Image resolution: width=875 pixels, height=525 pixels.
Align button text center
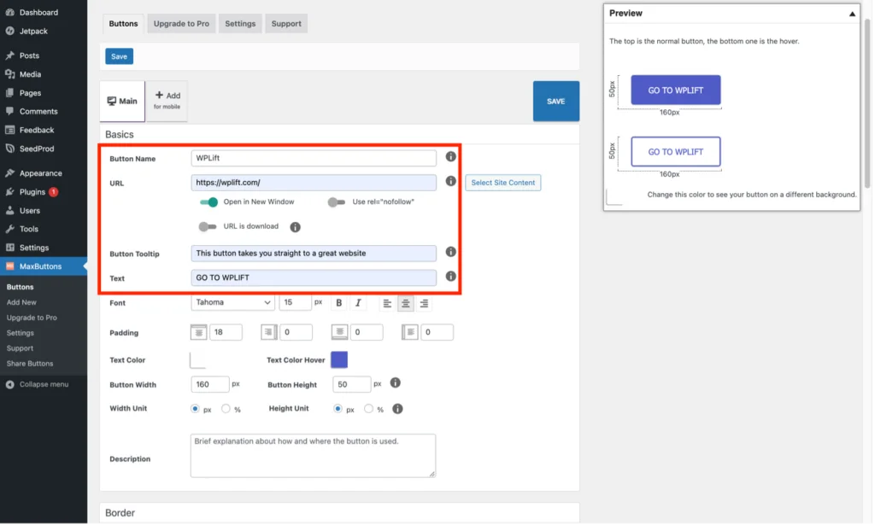[406, 304]
